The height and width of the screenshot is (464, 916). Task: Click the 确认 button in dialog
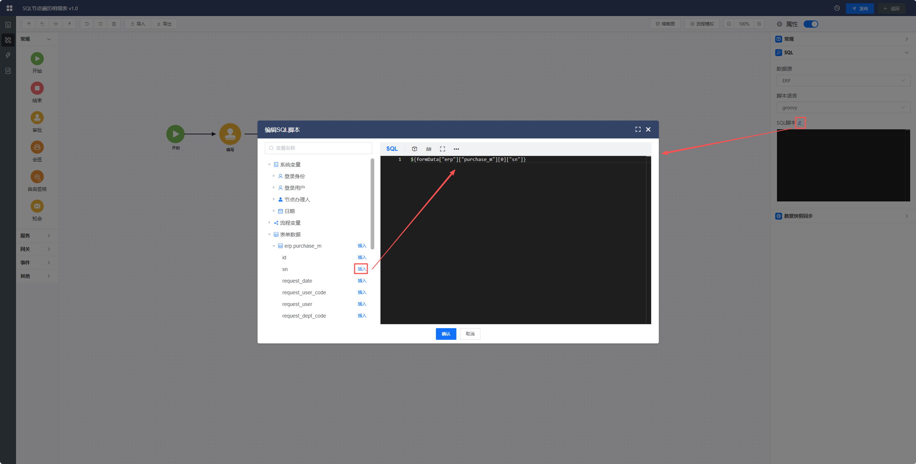(x=446, y=334)
